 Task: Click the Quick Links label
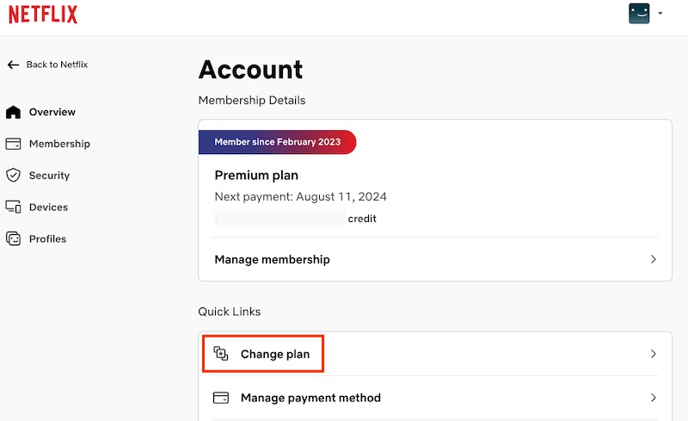point(230,312)
